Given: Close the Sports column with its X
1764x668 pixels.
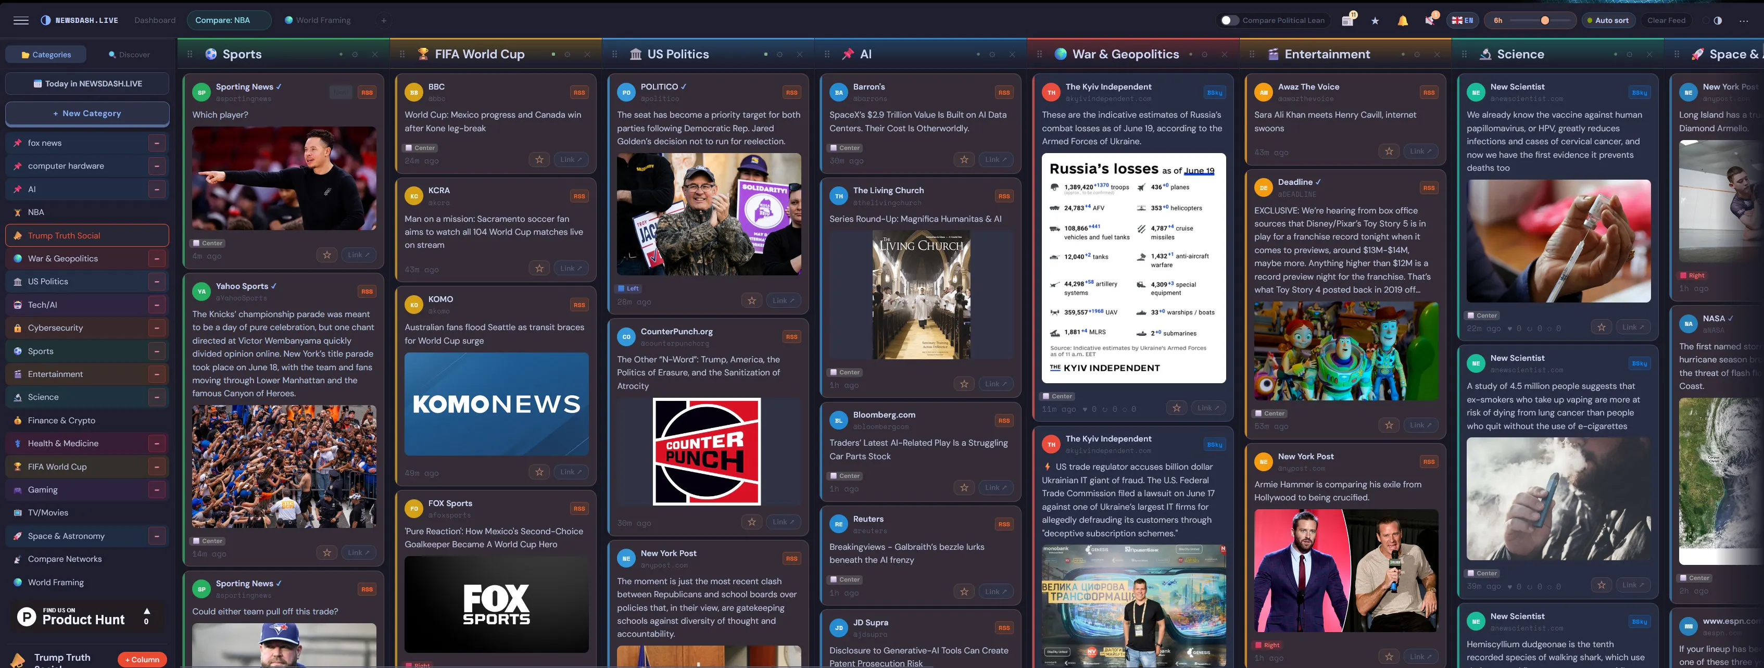Looking at the screenshot, I should pyautogui.click(x=374, y=54).
